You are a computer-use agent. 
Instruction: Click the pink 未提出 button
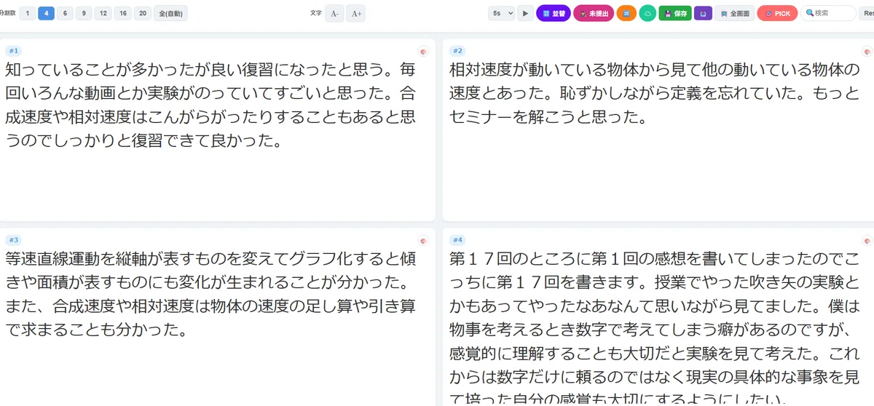(594, 13)
